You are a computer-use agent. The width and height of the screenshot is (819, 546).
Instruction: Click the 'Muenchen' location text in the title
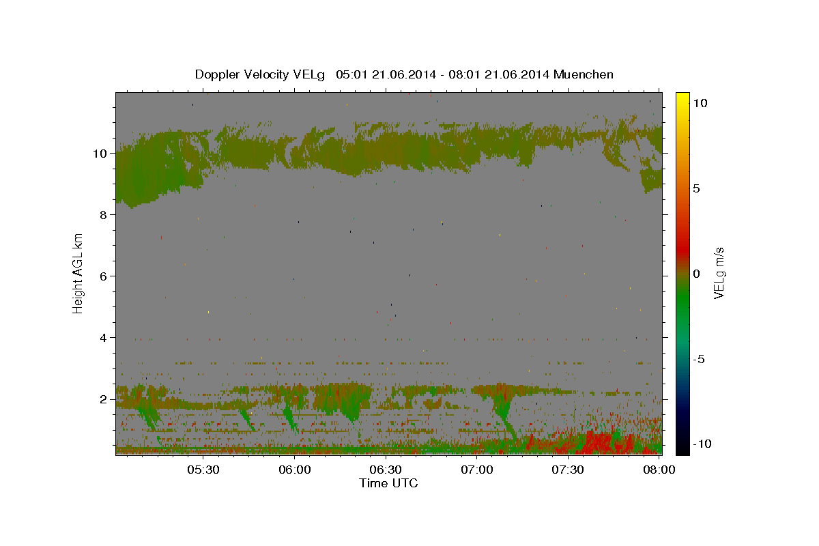(584, 74)
